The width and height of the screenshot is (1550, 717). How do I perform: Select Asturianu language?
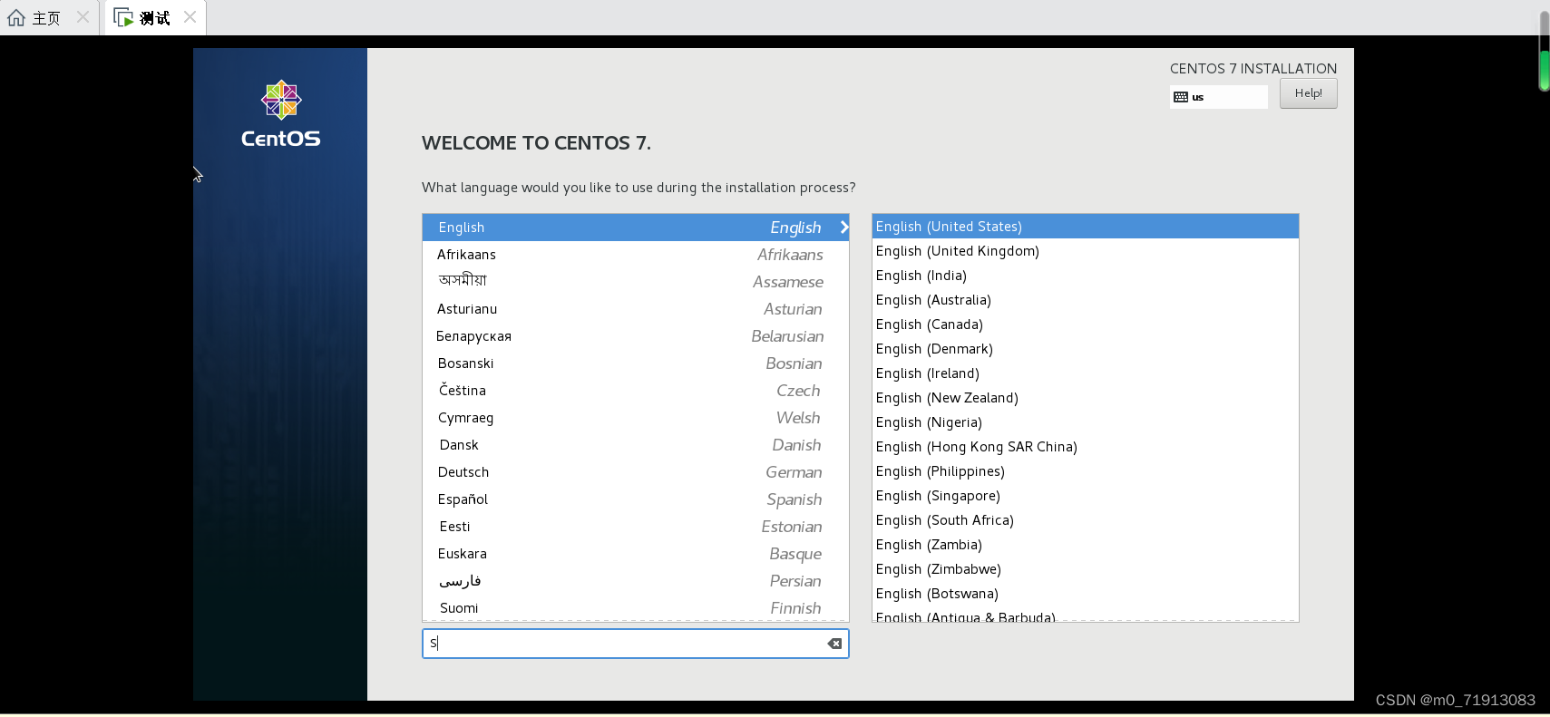636,309
